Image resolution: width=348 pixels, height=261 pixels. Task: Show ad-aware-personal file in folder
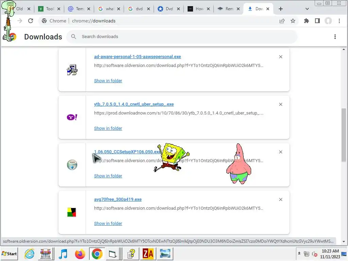click(x=108, y=81)
